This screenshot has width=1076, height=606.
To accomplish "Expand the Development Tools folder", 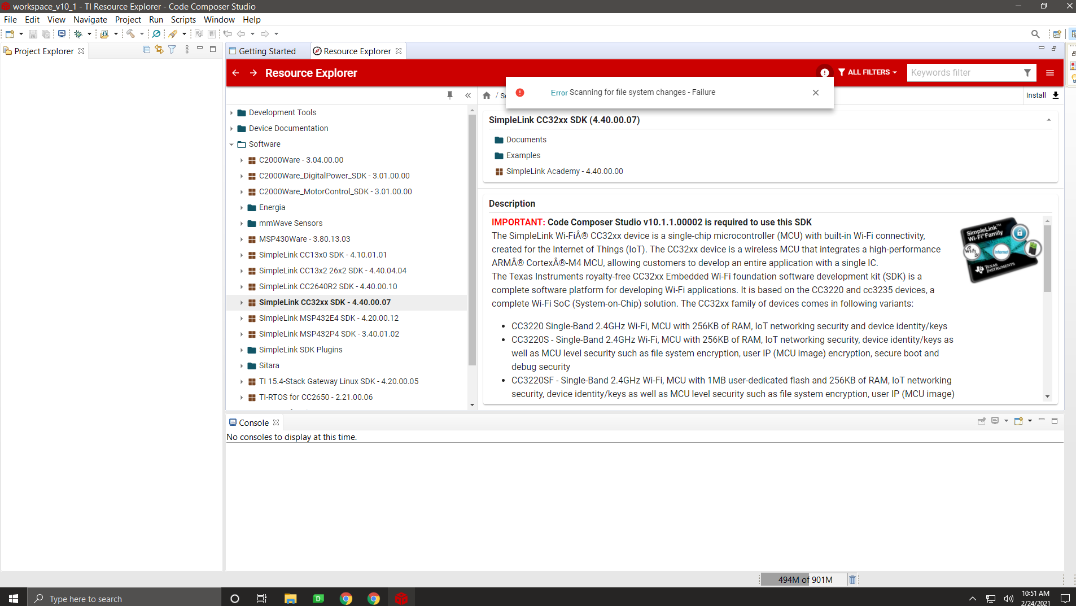I will click(x=231, y=113).
